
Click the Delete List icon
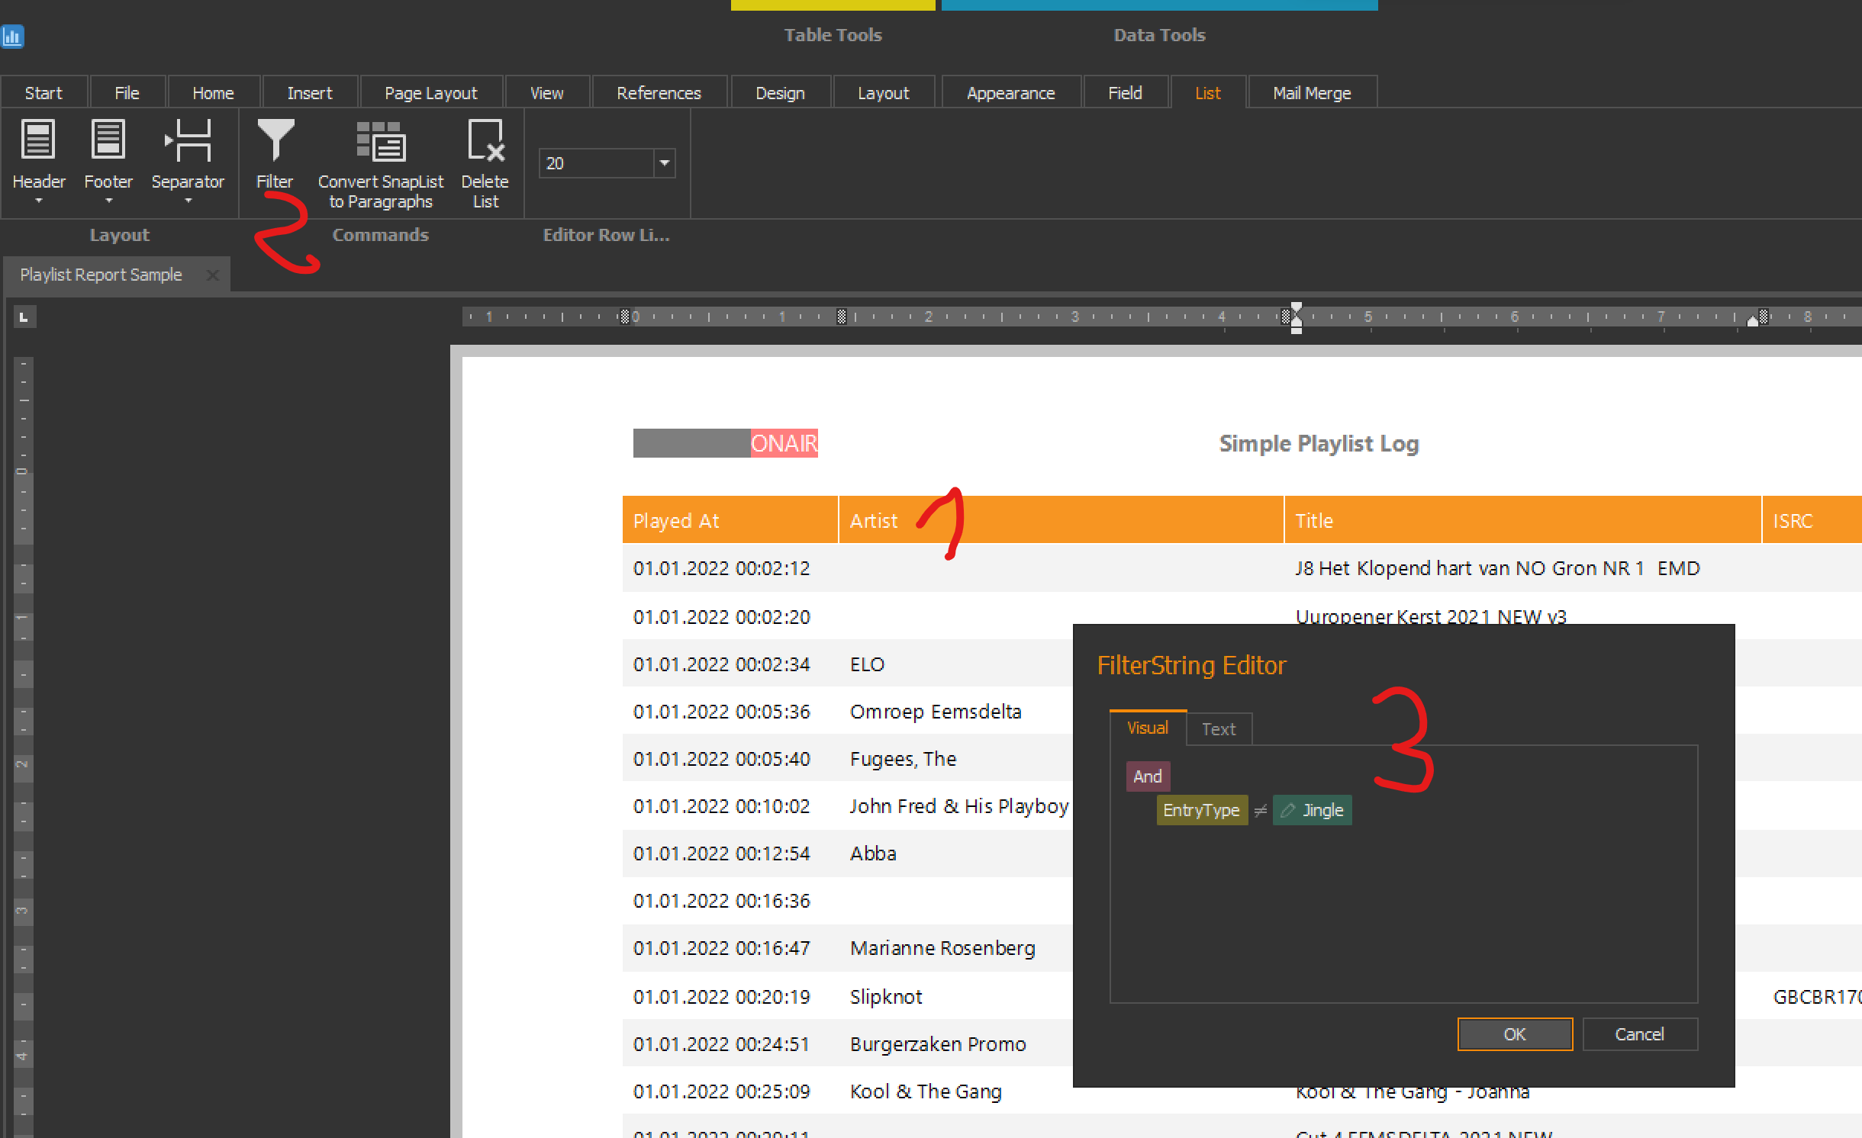(x=485, y=141)
